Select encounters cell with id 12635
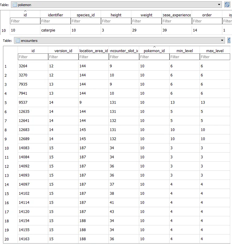232x246 pixels. (33, 112)
